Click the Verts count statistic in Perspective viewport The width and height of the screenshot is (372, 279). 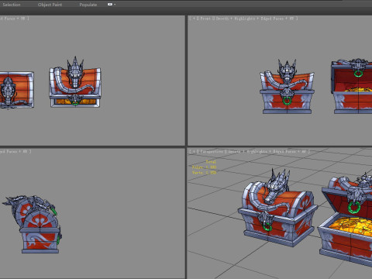pyautogui.click(x=204, y=172)
